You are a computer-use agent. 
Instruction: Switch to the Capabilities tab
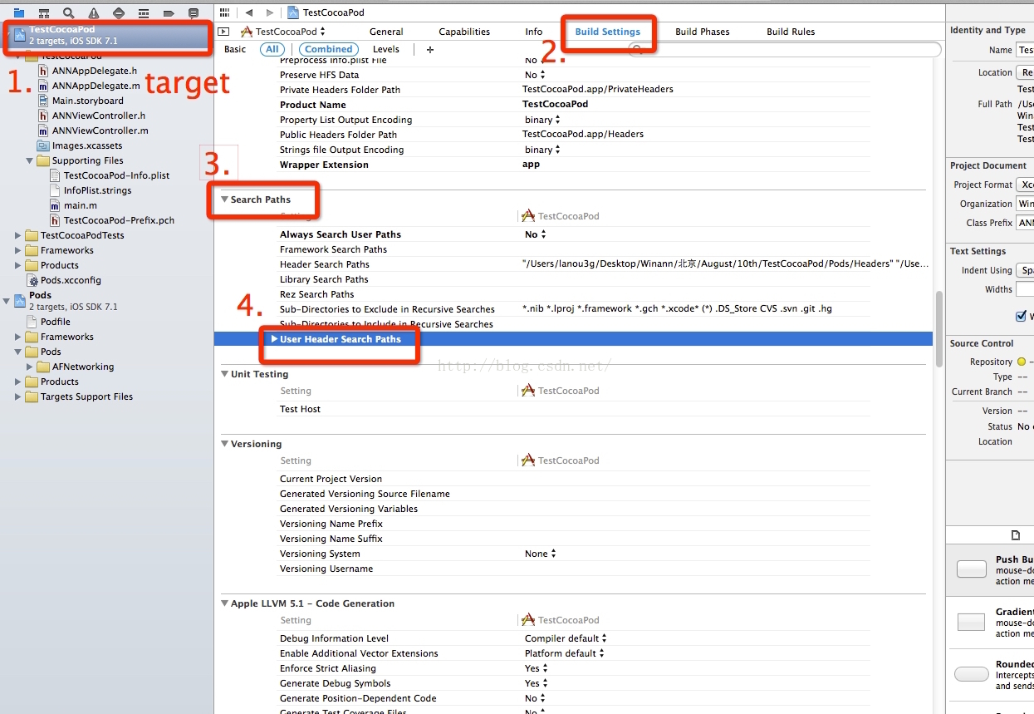464,32
